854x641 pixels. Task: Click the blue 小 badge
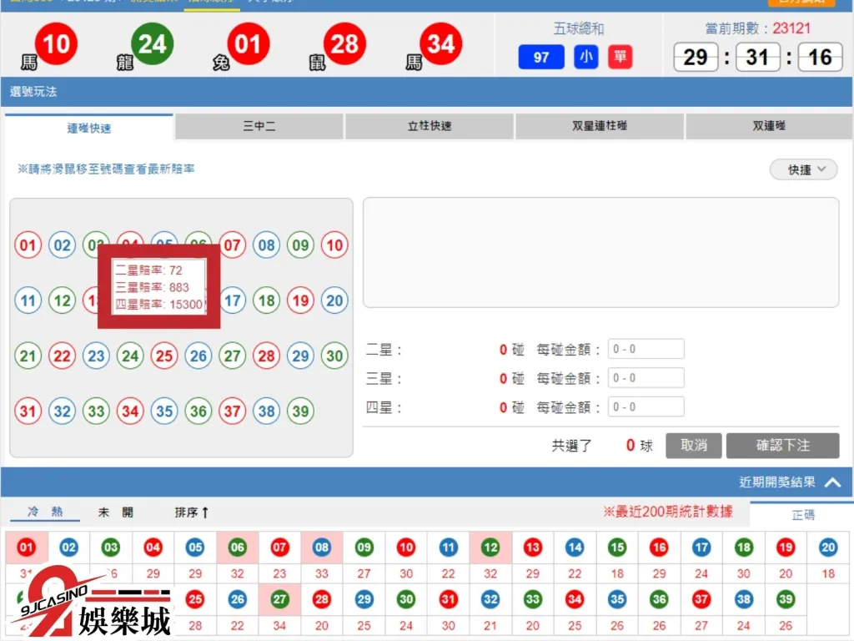coord(586,57)
